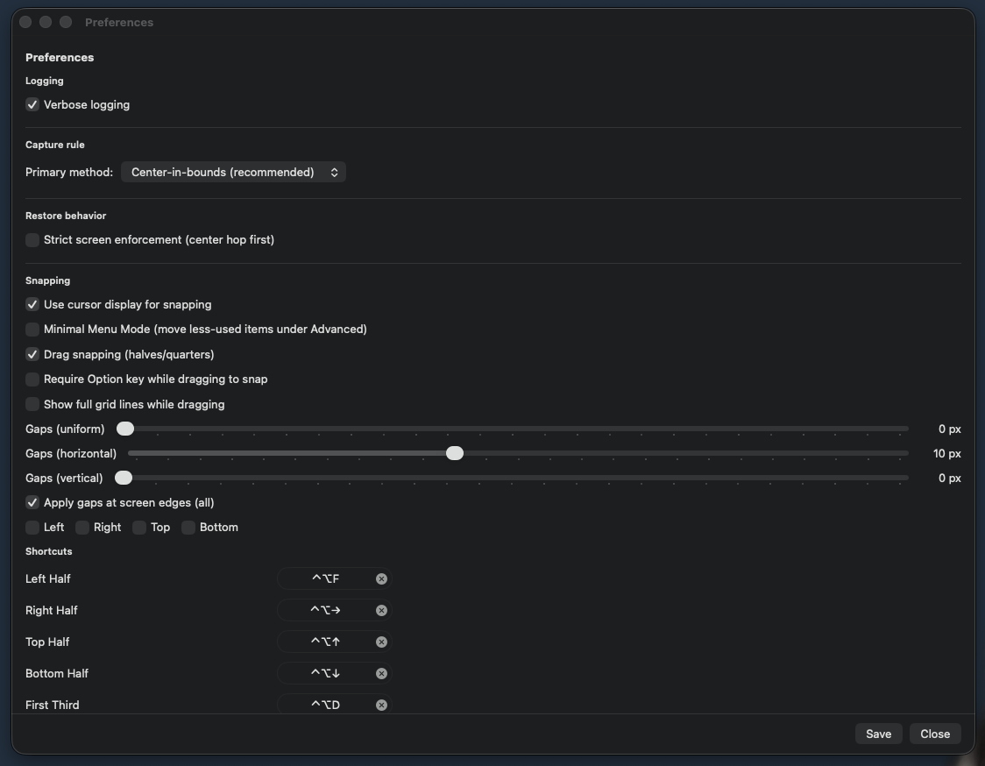Enable Require Option key while dragging
Image resolution: width=985 pixels, height=766 pixels.
click(x=32, y=379)
